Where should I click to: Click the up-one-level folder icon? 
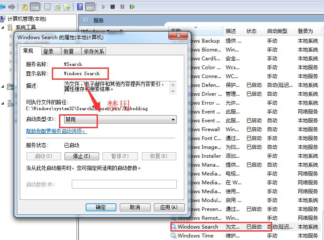click(25, 7)
